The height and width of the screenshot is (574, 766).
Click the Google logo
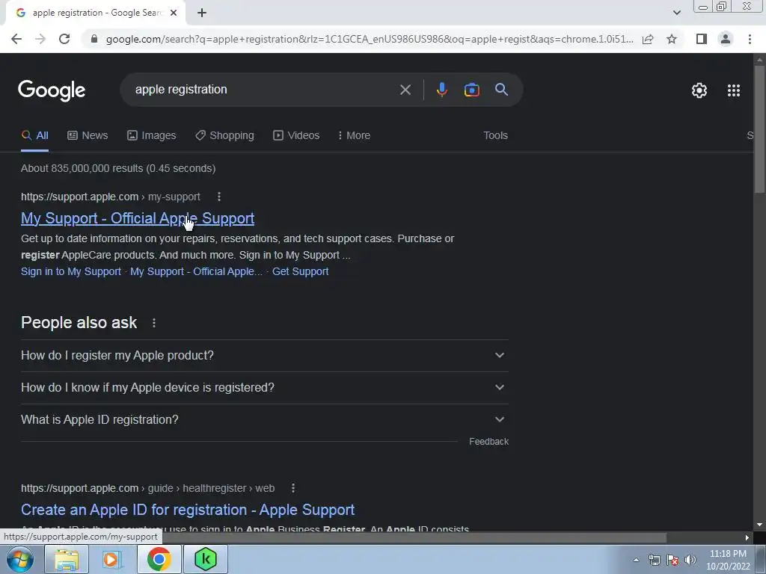click(52, 90)
